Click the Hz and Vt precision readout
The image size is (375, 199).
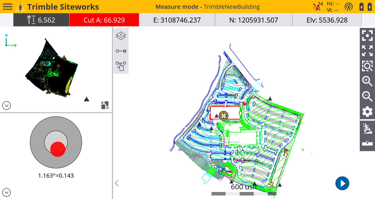coord(333,6)
